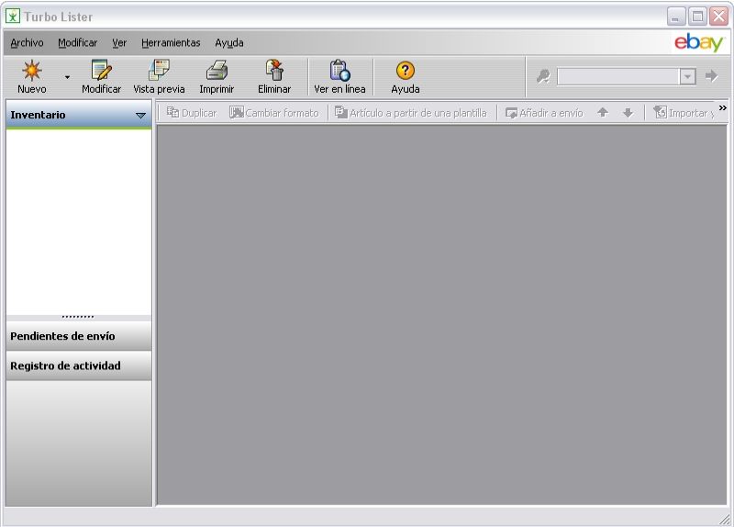Select the Inventario panel header

(x=79, y=115)
